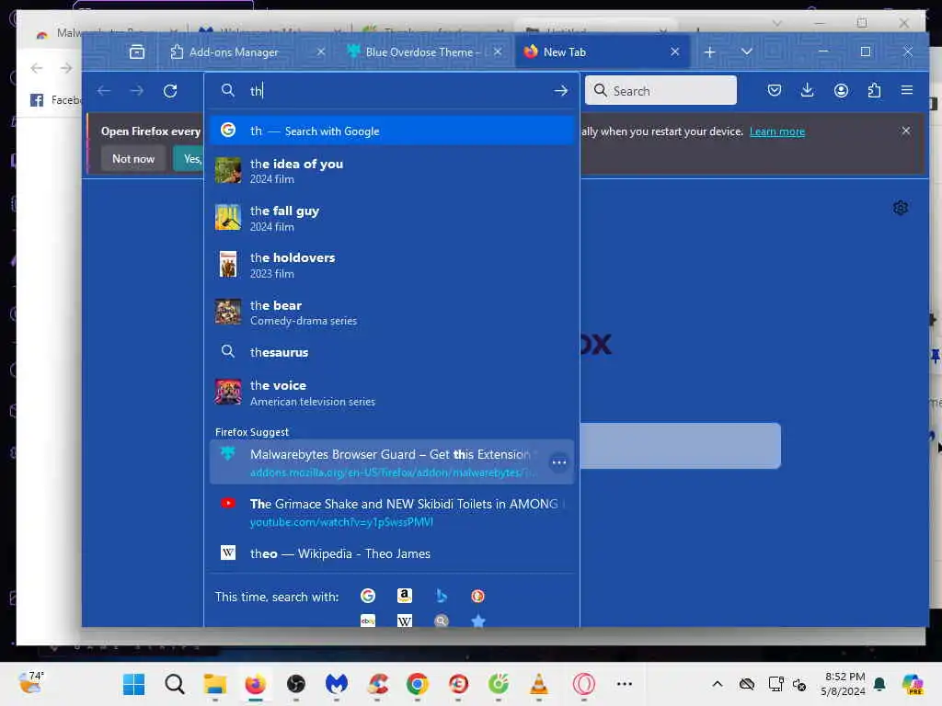Open Malwarebytes from the taskbar
Screen dimensions: 942x706
click(337, 684)
